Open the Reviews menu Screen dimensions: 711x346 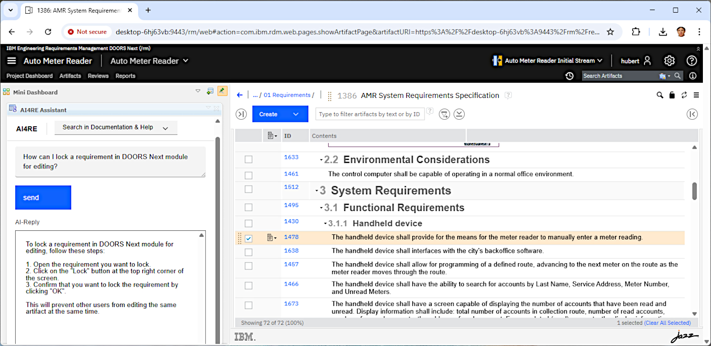98,76
